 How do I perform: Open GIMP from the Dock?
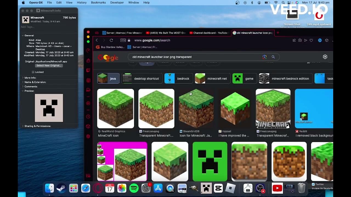(194, 188)
